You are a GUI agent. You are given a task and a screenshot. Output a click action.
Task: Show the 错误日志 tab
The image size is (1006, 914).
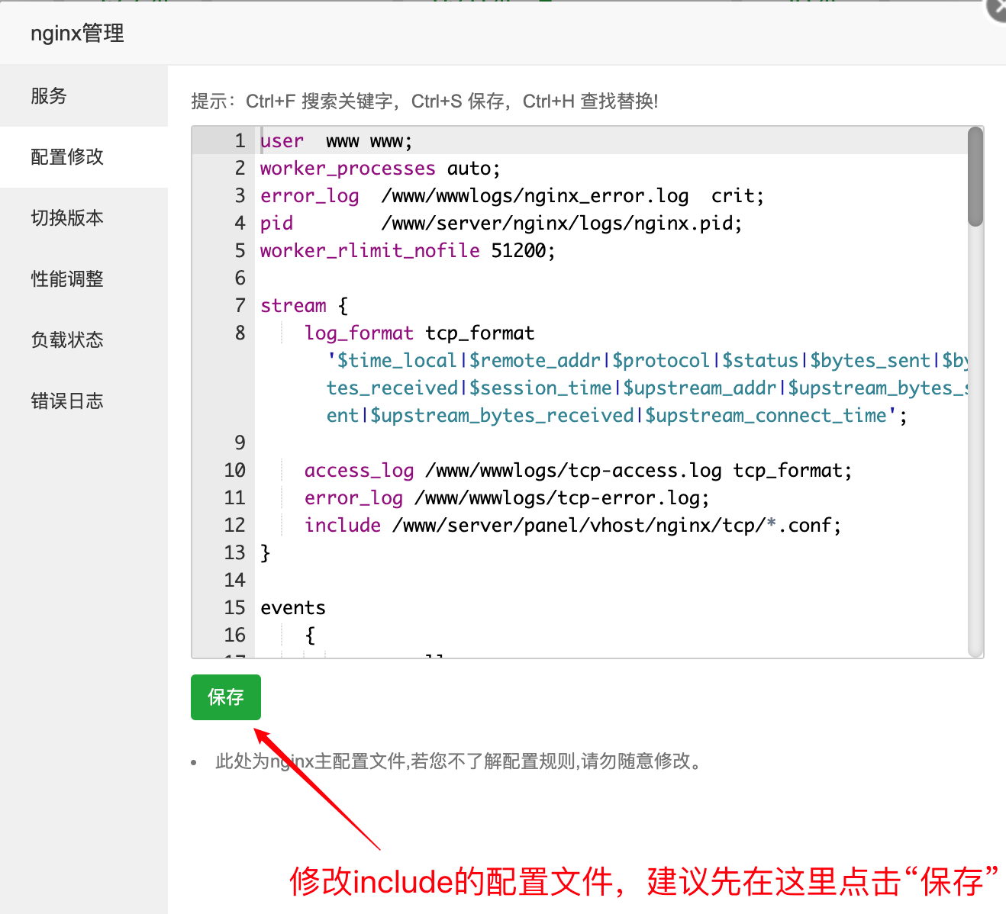click(x=67, y=401)
